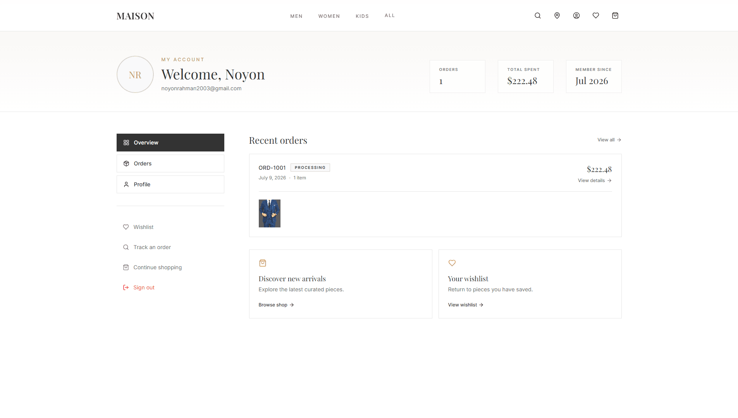The image size is (738, 418).
Task: Click the ORDERS stat card
Action: tap(458, 76)
